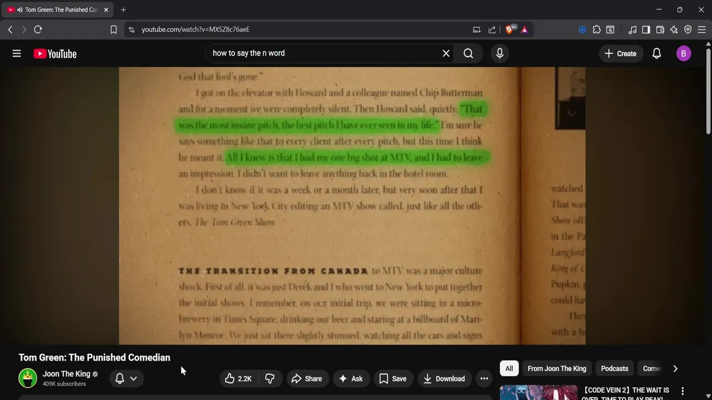Click the address bar URL

[195, 29]
